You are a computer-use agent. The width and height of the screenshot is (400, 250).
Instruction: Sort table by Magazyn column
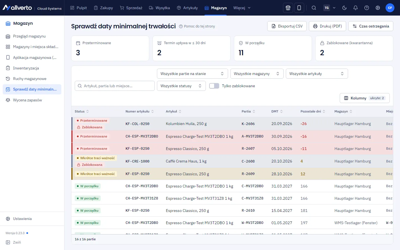pos(343,111)
